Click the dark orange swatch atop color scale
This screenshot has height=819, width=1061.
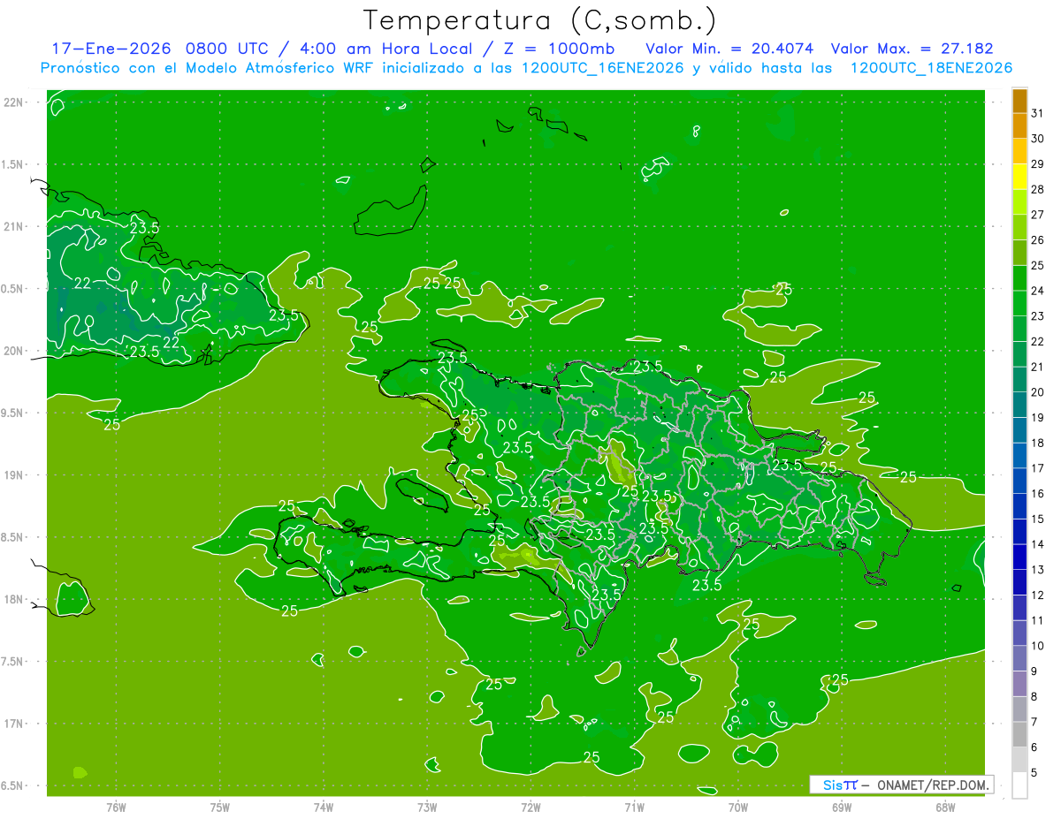click(x=1019, y=101)
